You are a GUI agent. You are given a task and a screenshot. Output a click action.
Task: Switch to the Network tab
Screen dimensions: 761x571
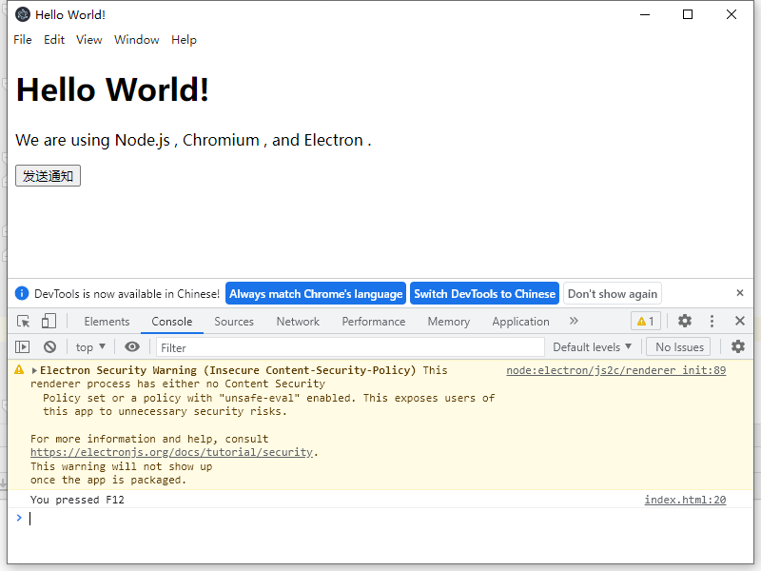(298, 322)
